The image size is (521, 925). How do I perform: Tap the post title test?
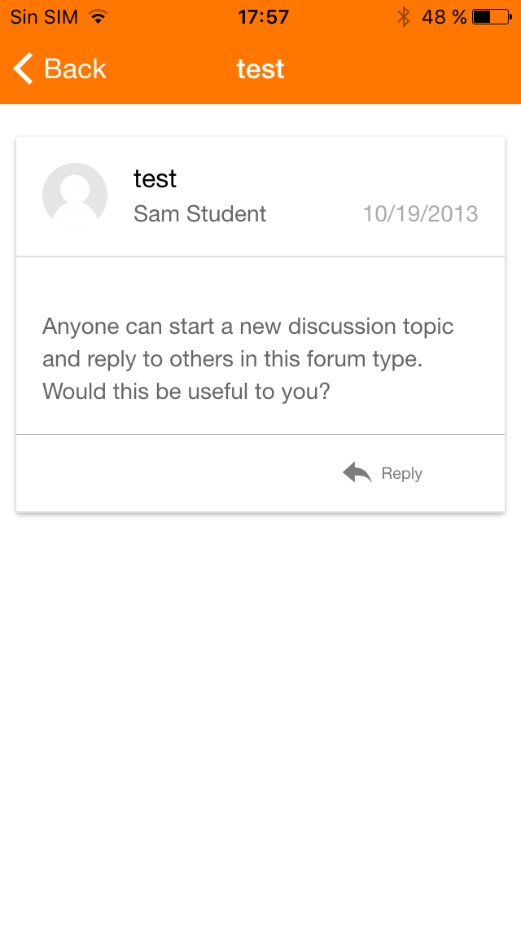pos(155,178)
